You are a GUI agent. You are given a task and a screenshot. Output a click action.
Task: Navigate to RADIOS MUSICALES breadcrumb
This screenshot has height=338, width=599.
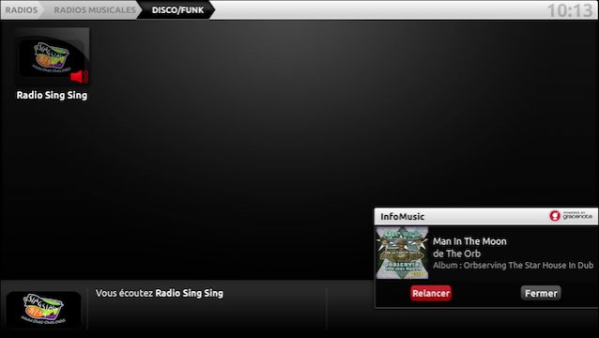95,10
